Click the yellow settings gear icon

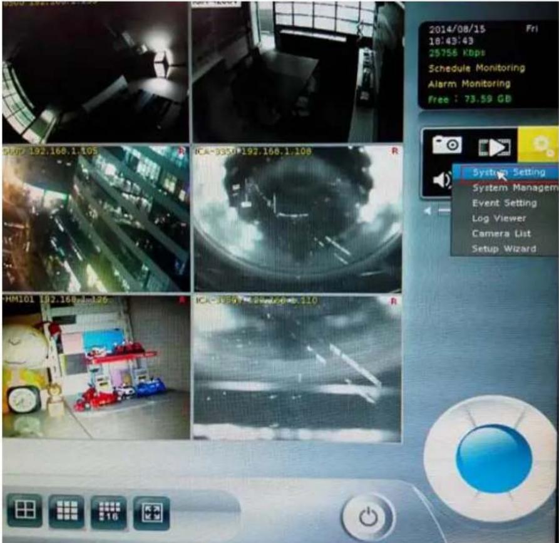click(x=538, y=144)
